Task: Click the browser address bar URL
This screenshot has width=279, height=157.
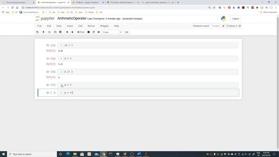Action: coord(60,8)
